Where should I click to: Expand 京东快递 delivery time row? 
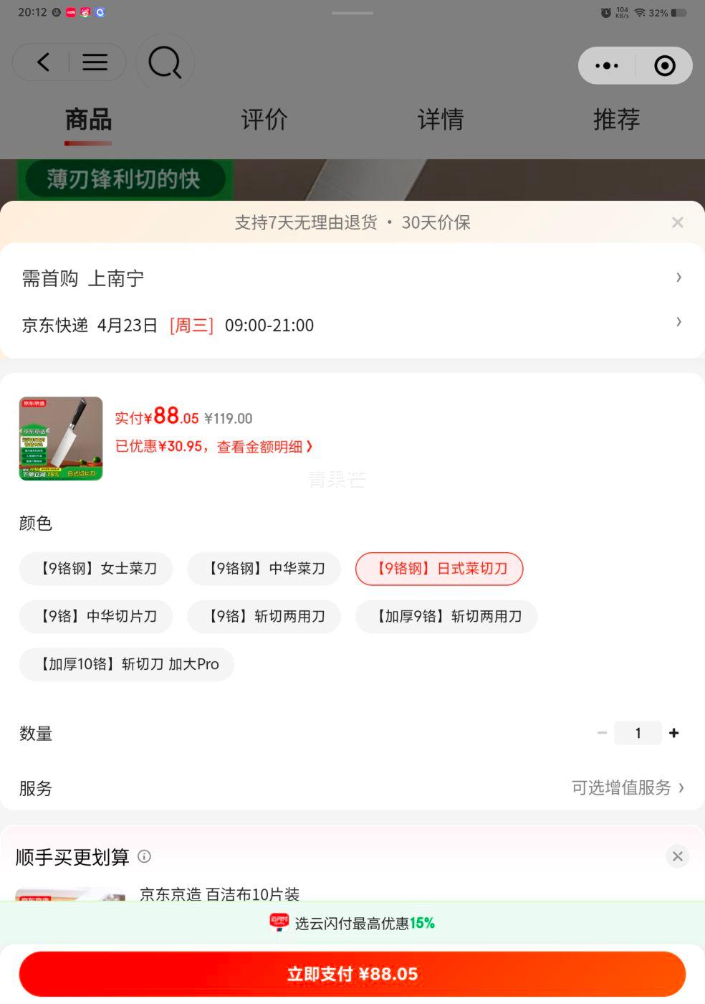tap(352, 325)
